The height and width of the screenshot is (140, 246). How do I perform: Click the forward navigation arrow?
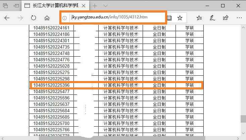(20, 18)
